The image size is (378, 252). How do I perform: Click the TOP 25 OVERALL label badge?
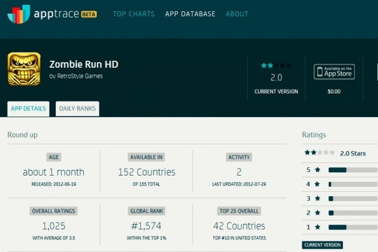[x=239, y=211]
